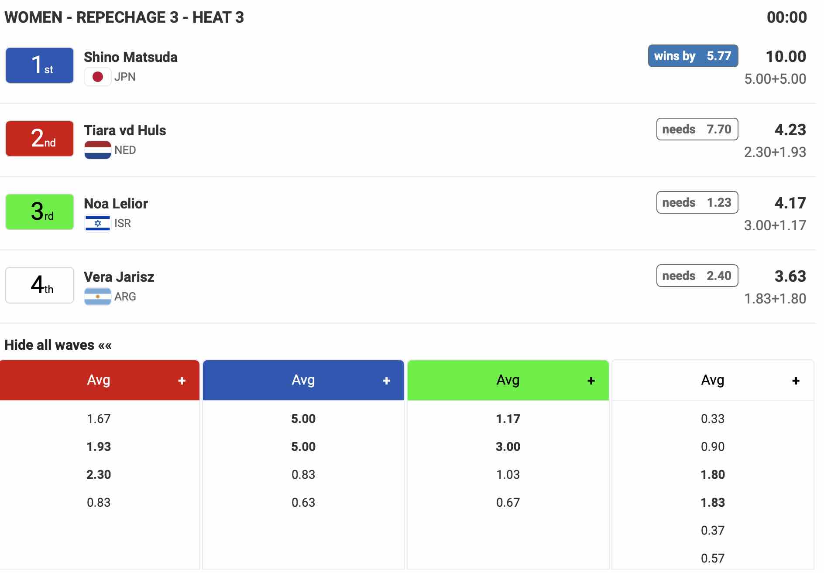Click the Japan flag icon
The height and width of the screenshot is (573, 824).
click(x=97, y=77)
